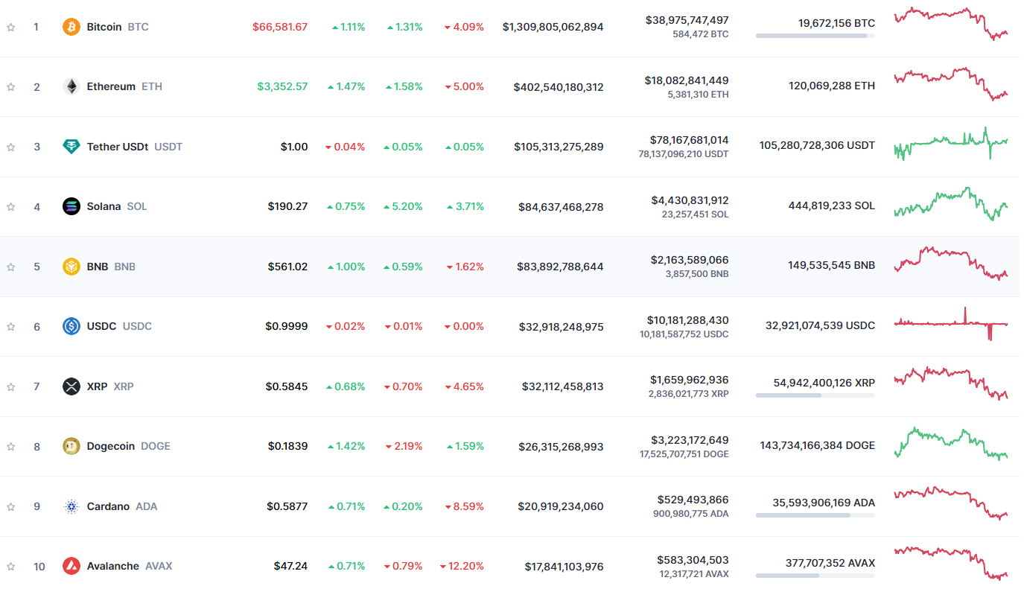Click Tether 24h volume $78,167,681,014
This screenshot has height=589, width=1024.
click(x=690, y=140)
